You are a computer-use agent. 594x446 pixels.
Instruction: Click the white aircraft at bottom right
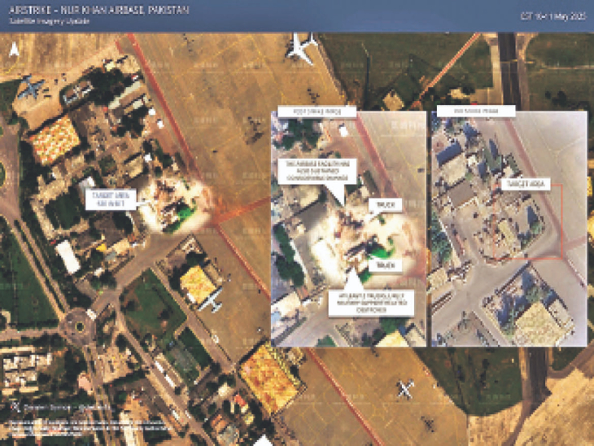tap(404, 390)
